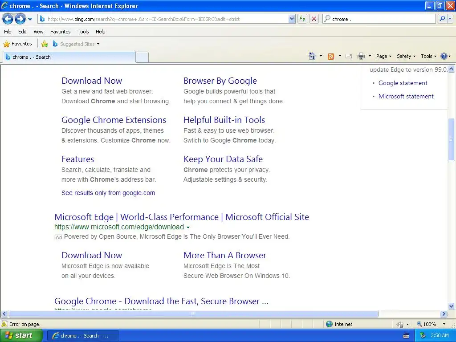Expand the Home button dropdown arrow
The height and width of the screenshot is (342, 456).
(x=321, y=56)
